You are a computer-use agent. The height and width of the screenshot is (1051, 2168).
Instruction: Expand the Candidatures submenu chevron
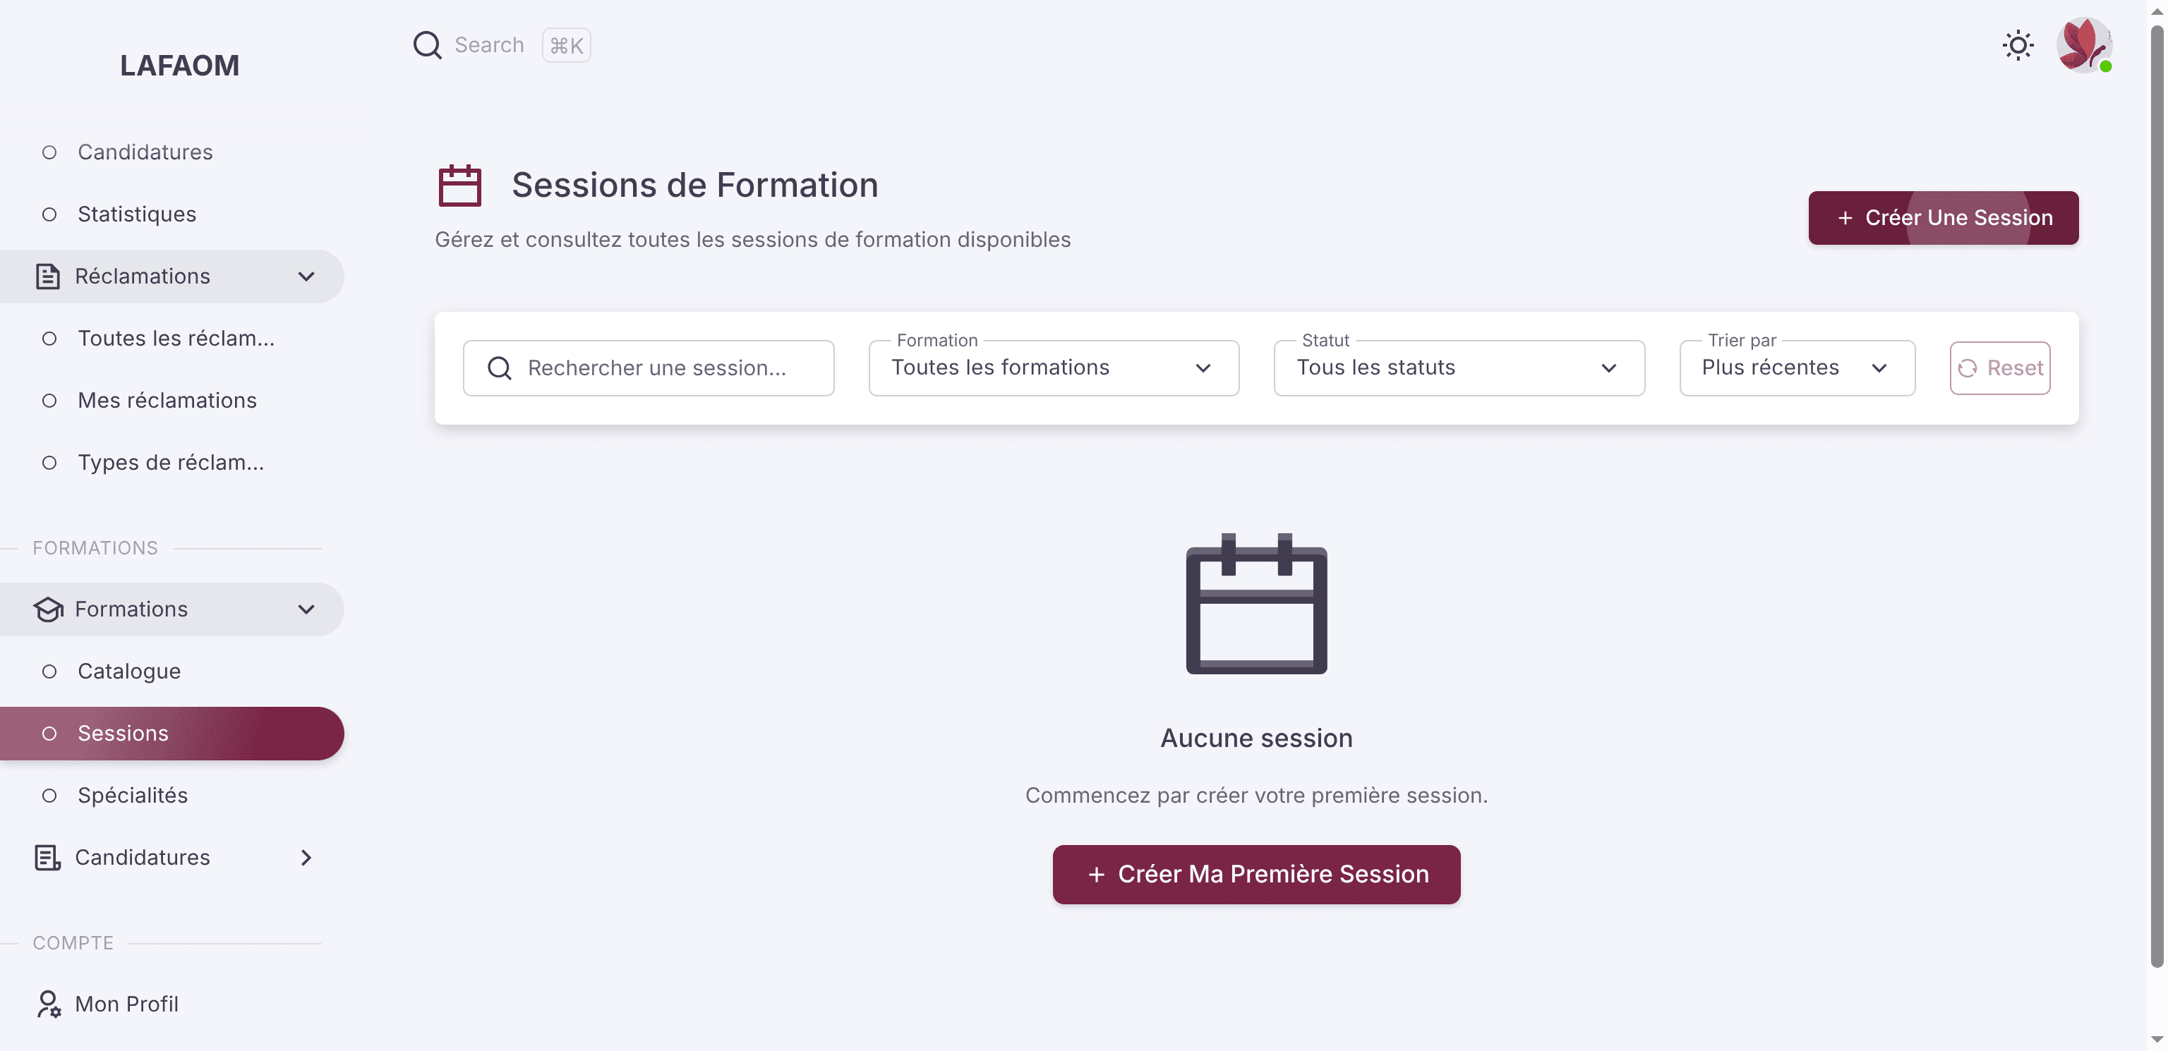306,856
